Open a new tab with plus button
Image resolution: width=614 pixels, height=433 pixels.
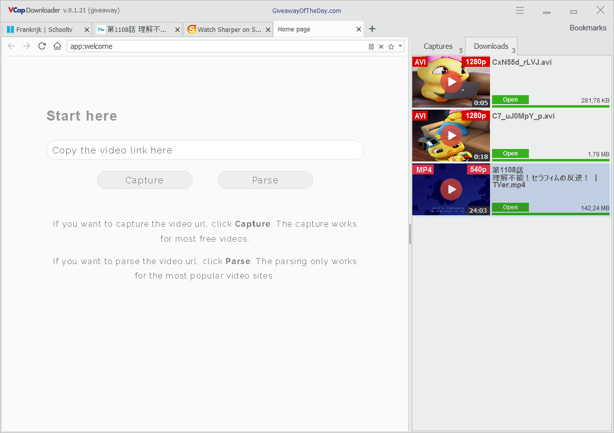372,29
